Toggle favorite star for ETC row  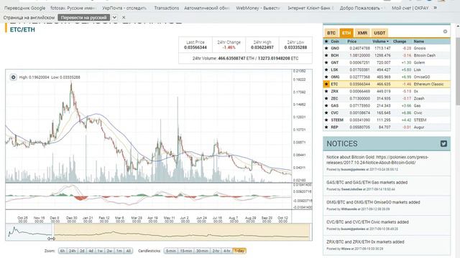pyautogui.click(x=326, y=85)
